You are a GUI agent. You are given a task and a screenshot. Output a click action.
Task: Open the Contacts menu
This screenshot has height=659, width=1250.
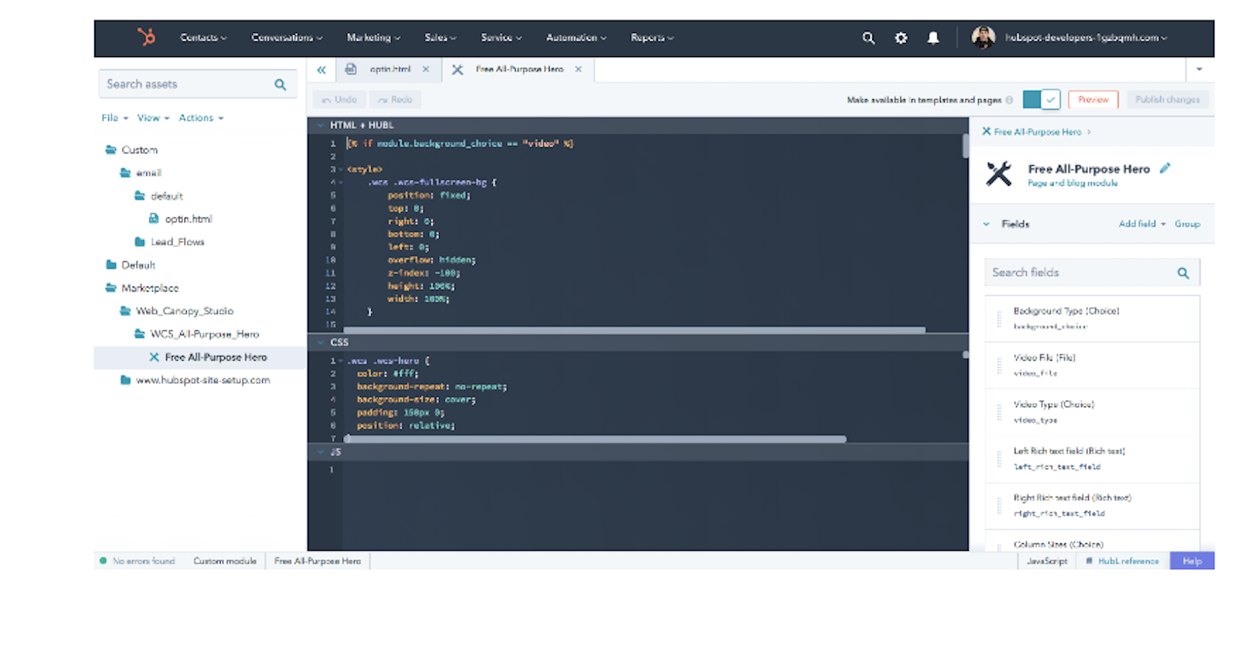click(x=203, y=38)
